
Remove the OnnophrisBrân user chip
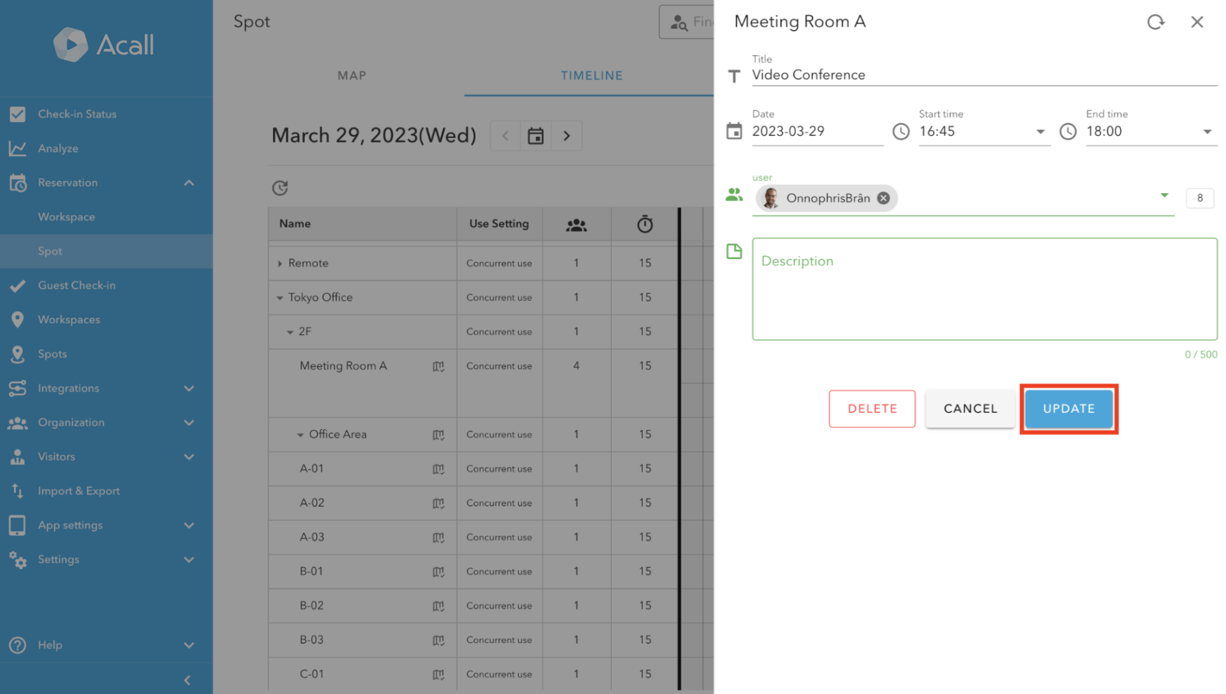click(x=883, y=198)
